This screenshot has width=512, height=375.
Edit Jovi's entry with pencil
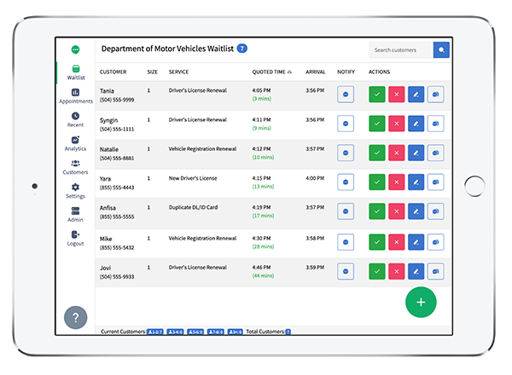416,271
